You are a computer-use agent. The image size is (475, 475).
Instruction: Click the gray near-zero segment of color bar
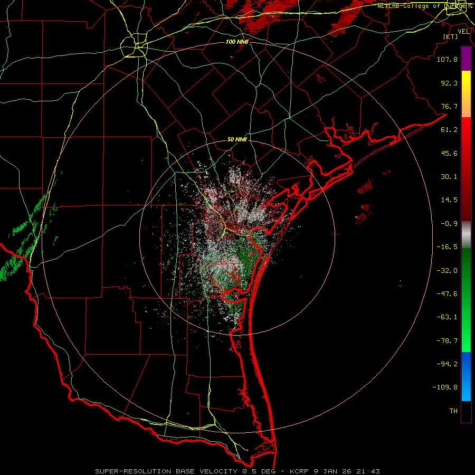[x=466, y=235]
